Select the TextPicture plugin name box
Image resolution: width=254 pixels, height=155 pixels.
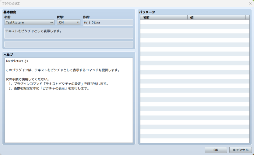[x=27, y=23]
